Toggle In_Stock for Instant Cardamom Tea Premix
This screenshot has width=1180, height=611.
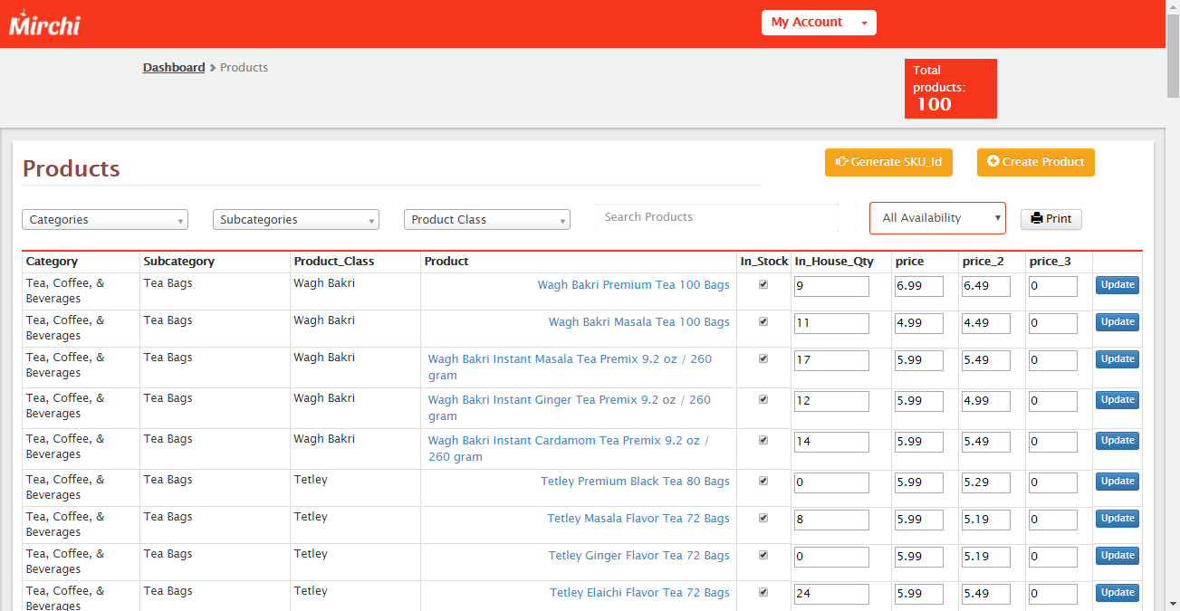(763, 440)
